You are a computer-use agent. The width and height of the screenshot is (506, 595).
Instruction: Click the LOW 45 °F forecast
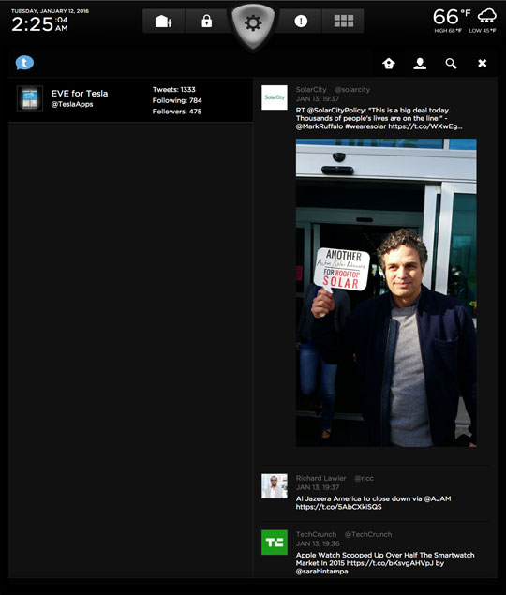pyautogui.click(x=482, y=31)
